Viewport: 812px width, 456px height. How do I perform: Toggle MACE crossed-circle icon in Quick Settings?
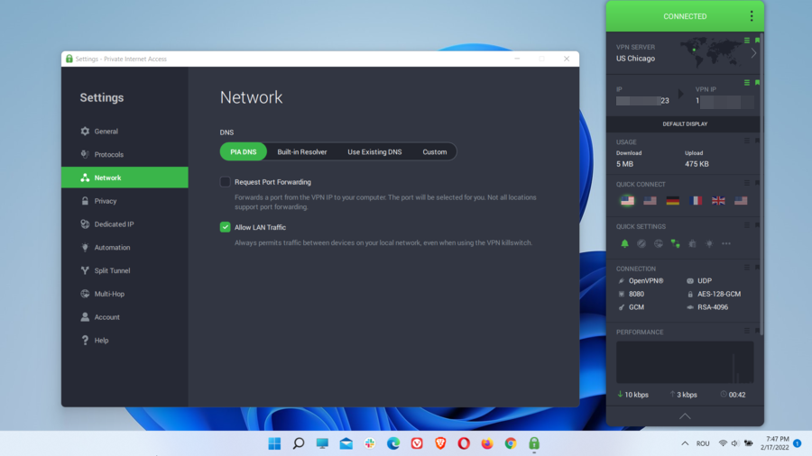click(641, 243)
